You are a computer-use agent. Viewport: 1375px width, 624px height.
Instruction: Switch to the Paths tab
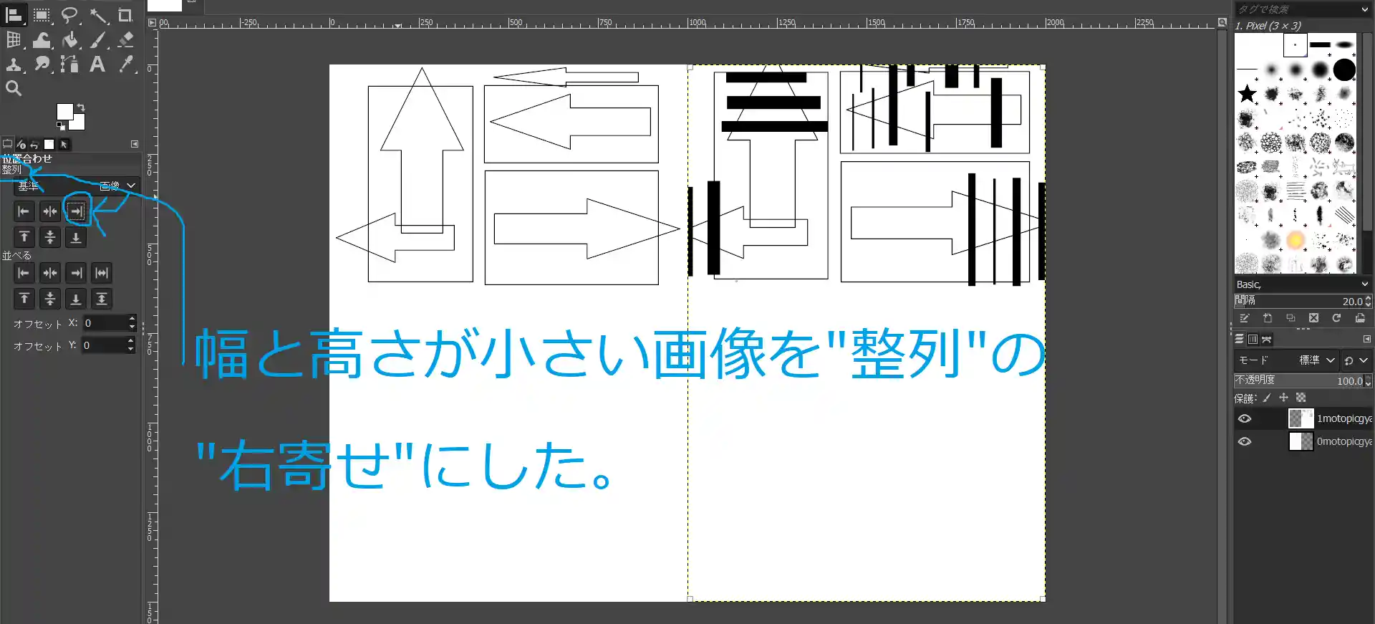click(x=1267, y=339)
